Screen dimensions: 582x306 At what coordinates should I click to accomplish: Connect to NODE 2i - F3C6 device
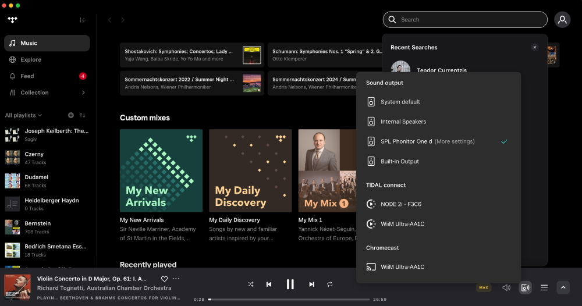[400, 204]
